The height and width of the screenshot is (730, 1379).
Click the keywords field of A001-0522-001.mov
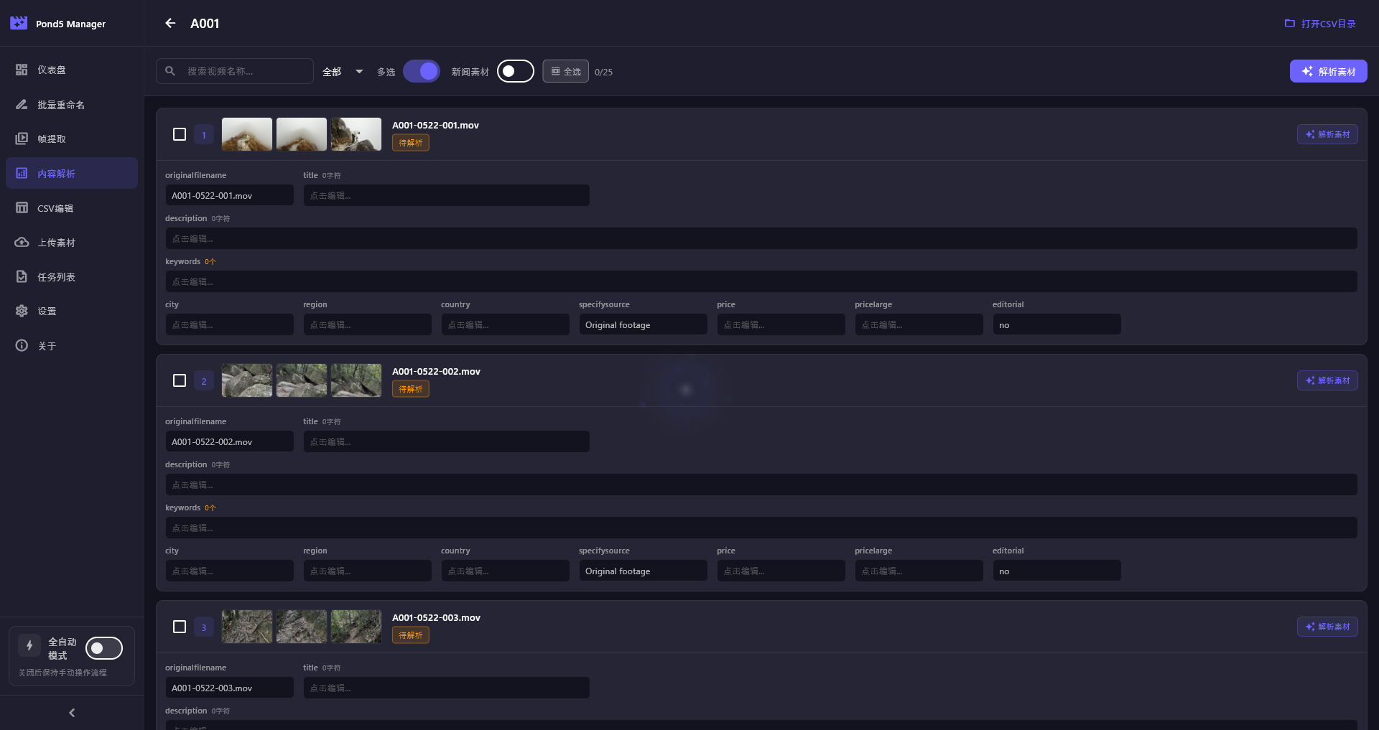point(761,281)
